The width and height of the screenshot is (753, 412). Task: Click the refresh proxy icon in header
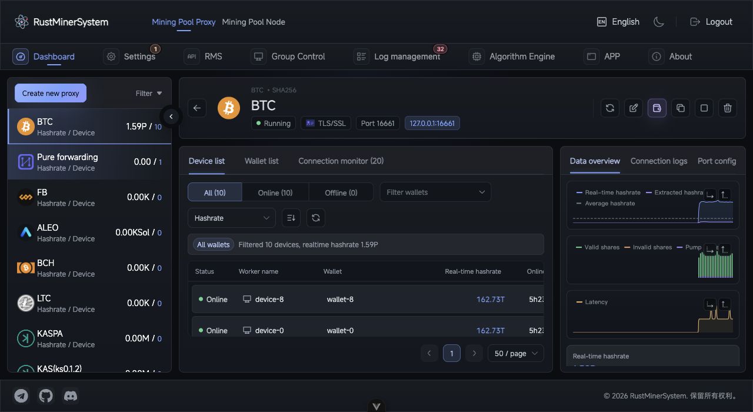click(610, 108)
